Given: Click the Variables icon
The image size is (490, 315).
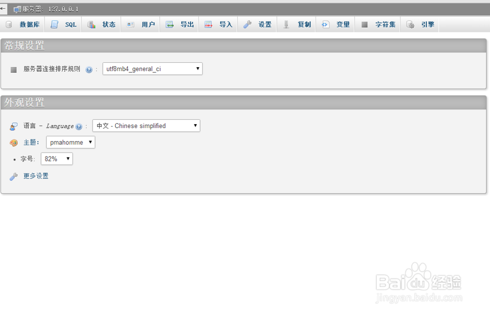Looking at the screenshot, I should 325,25.
